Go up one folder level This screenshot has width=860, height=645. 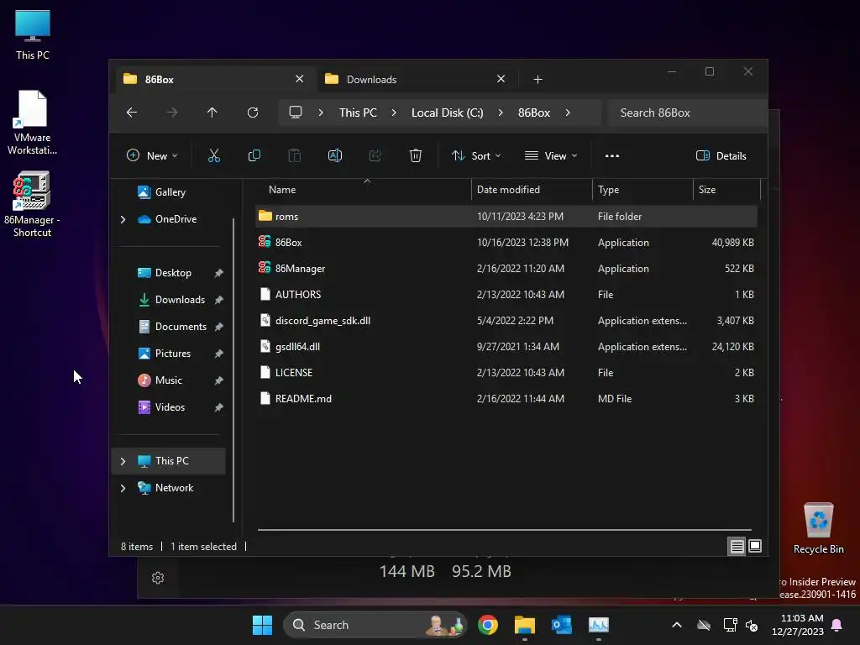tap(212, 113)
